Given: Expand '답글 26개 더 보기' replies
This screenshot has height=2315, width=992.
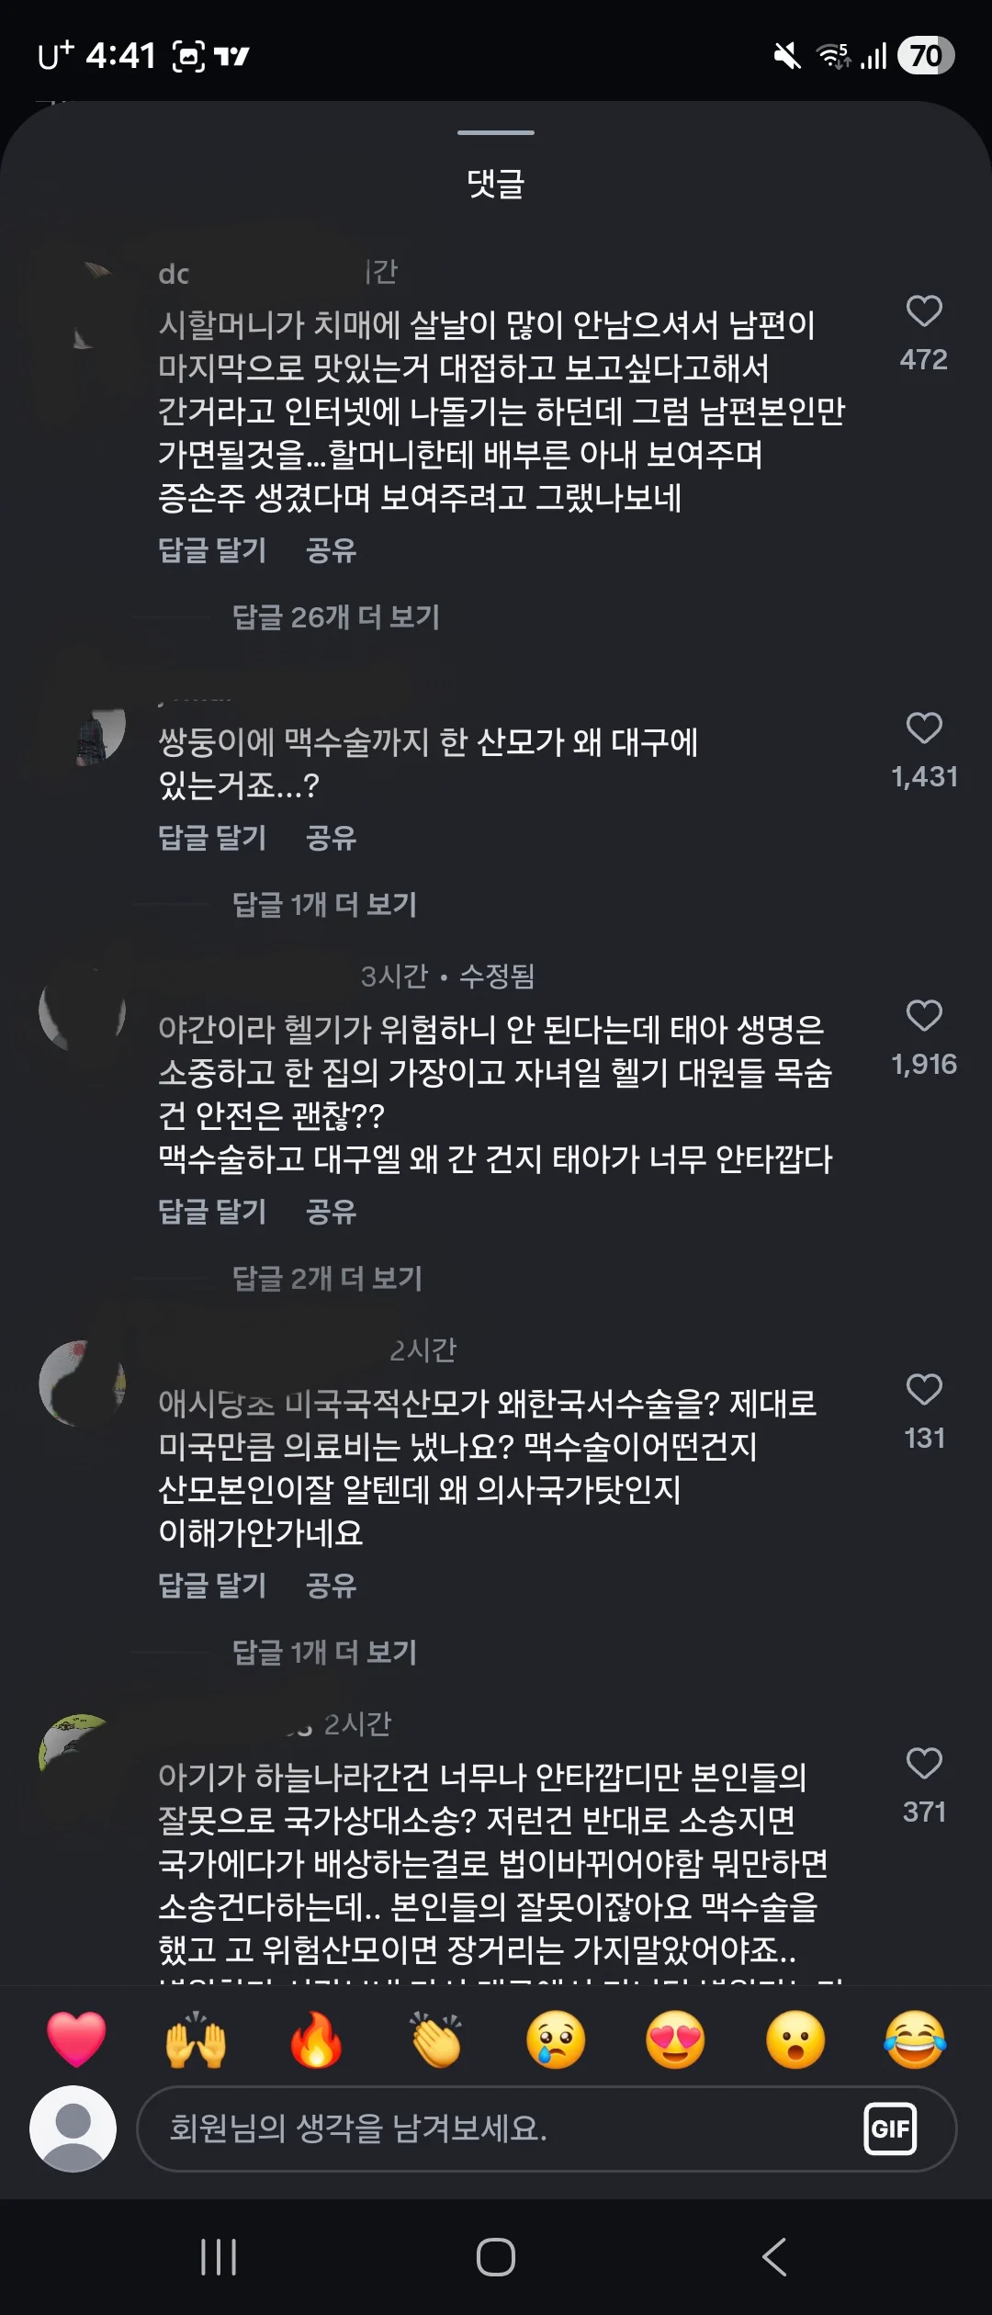Looking at the screenshot, I should (x=335, y=617).
